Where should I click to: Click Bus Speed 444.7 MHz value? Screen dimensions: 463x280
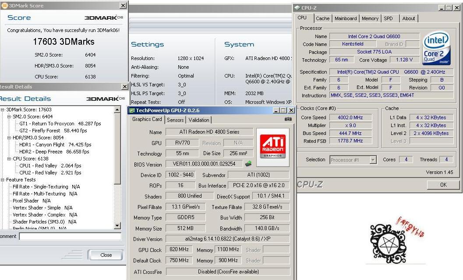click(x=350, y=133)
